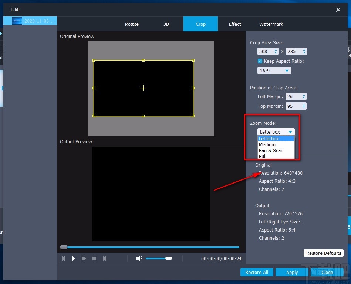Click the Restore Defaults button
This screenshot has width=351, height=284.
[x=323, y=253]
